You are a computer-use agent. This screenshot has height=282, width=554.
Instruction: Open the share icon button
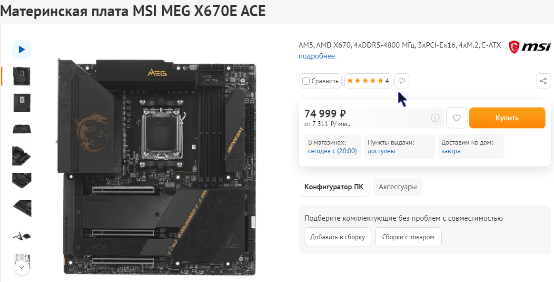(x=543, y=81)
